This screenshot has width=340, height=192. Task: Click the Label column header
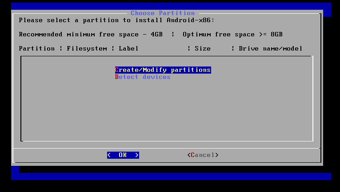click(128, 48)
